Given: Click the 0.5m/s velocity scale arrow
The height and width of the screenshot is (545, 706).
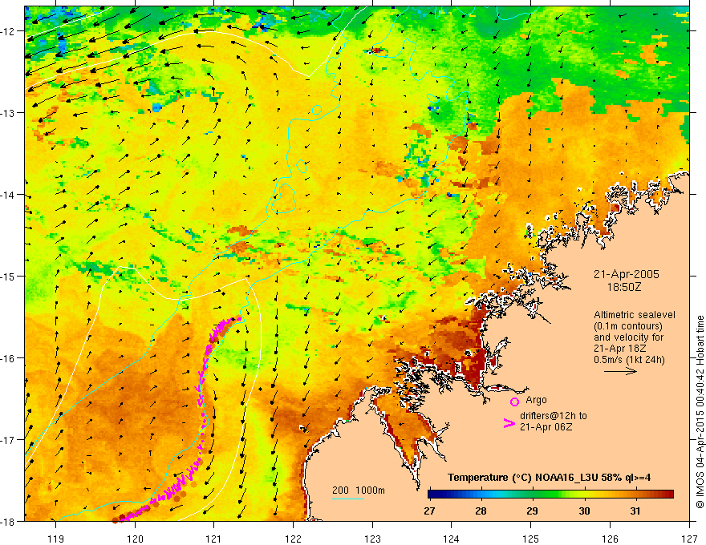Looking at the screenshot, I should 620,371.
